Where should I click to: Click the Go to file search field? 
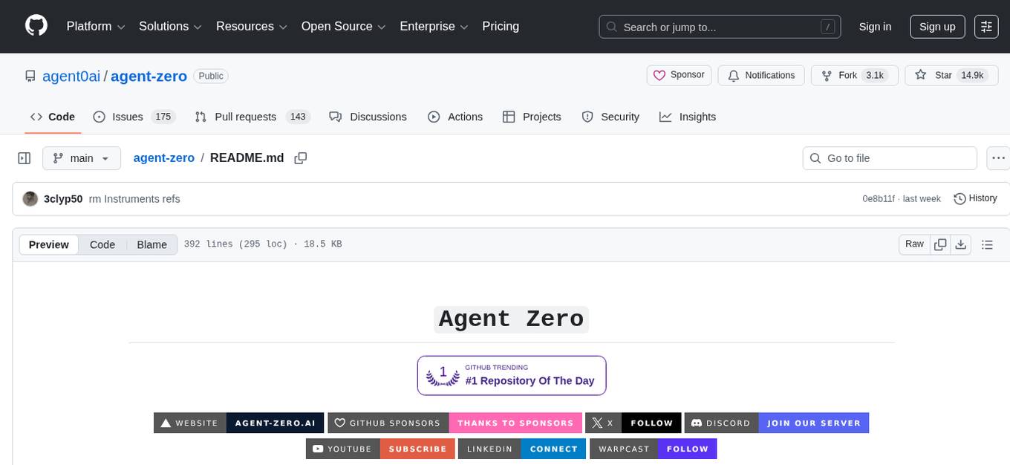[x=889, y=157]
